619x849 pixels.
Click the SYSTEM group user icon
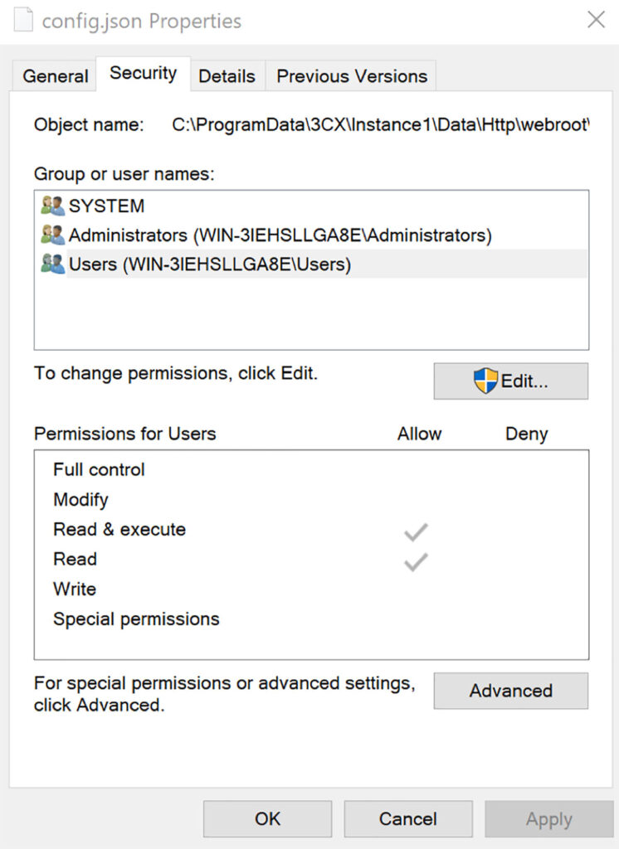(x=52, y=206)
